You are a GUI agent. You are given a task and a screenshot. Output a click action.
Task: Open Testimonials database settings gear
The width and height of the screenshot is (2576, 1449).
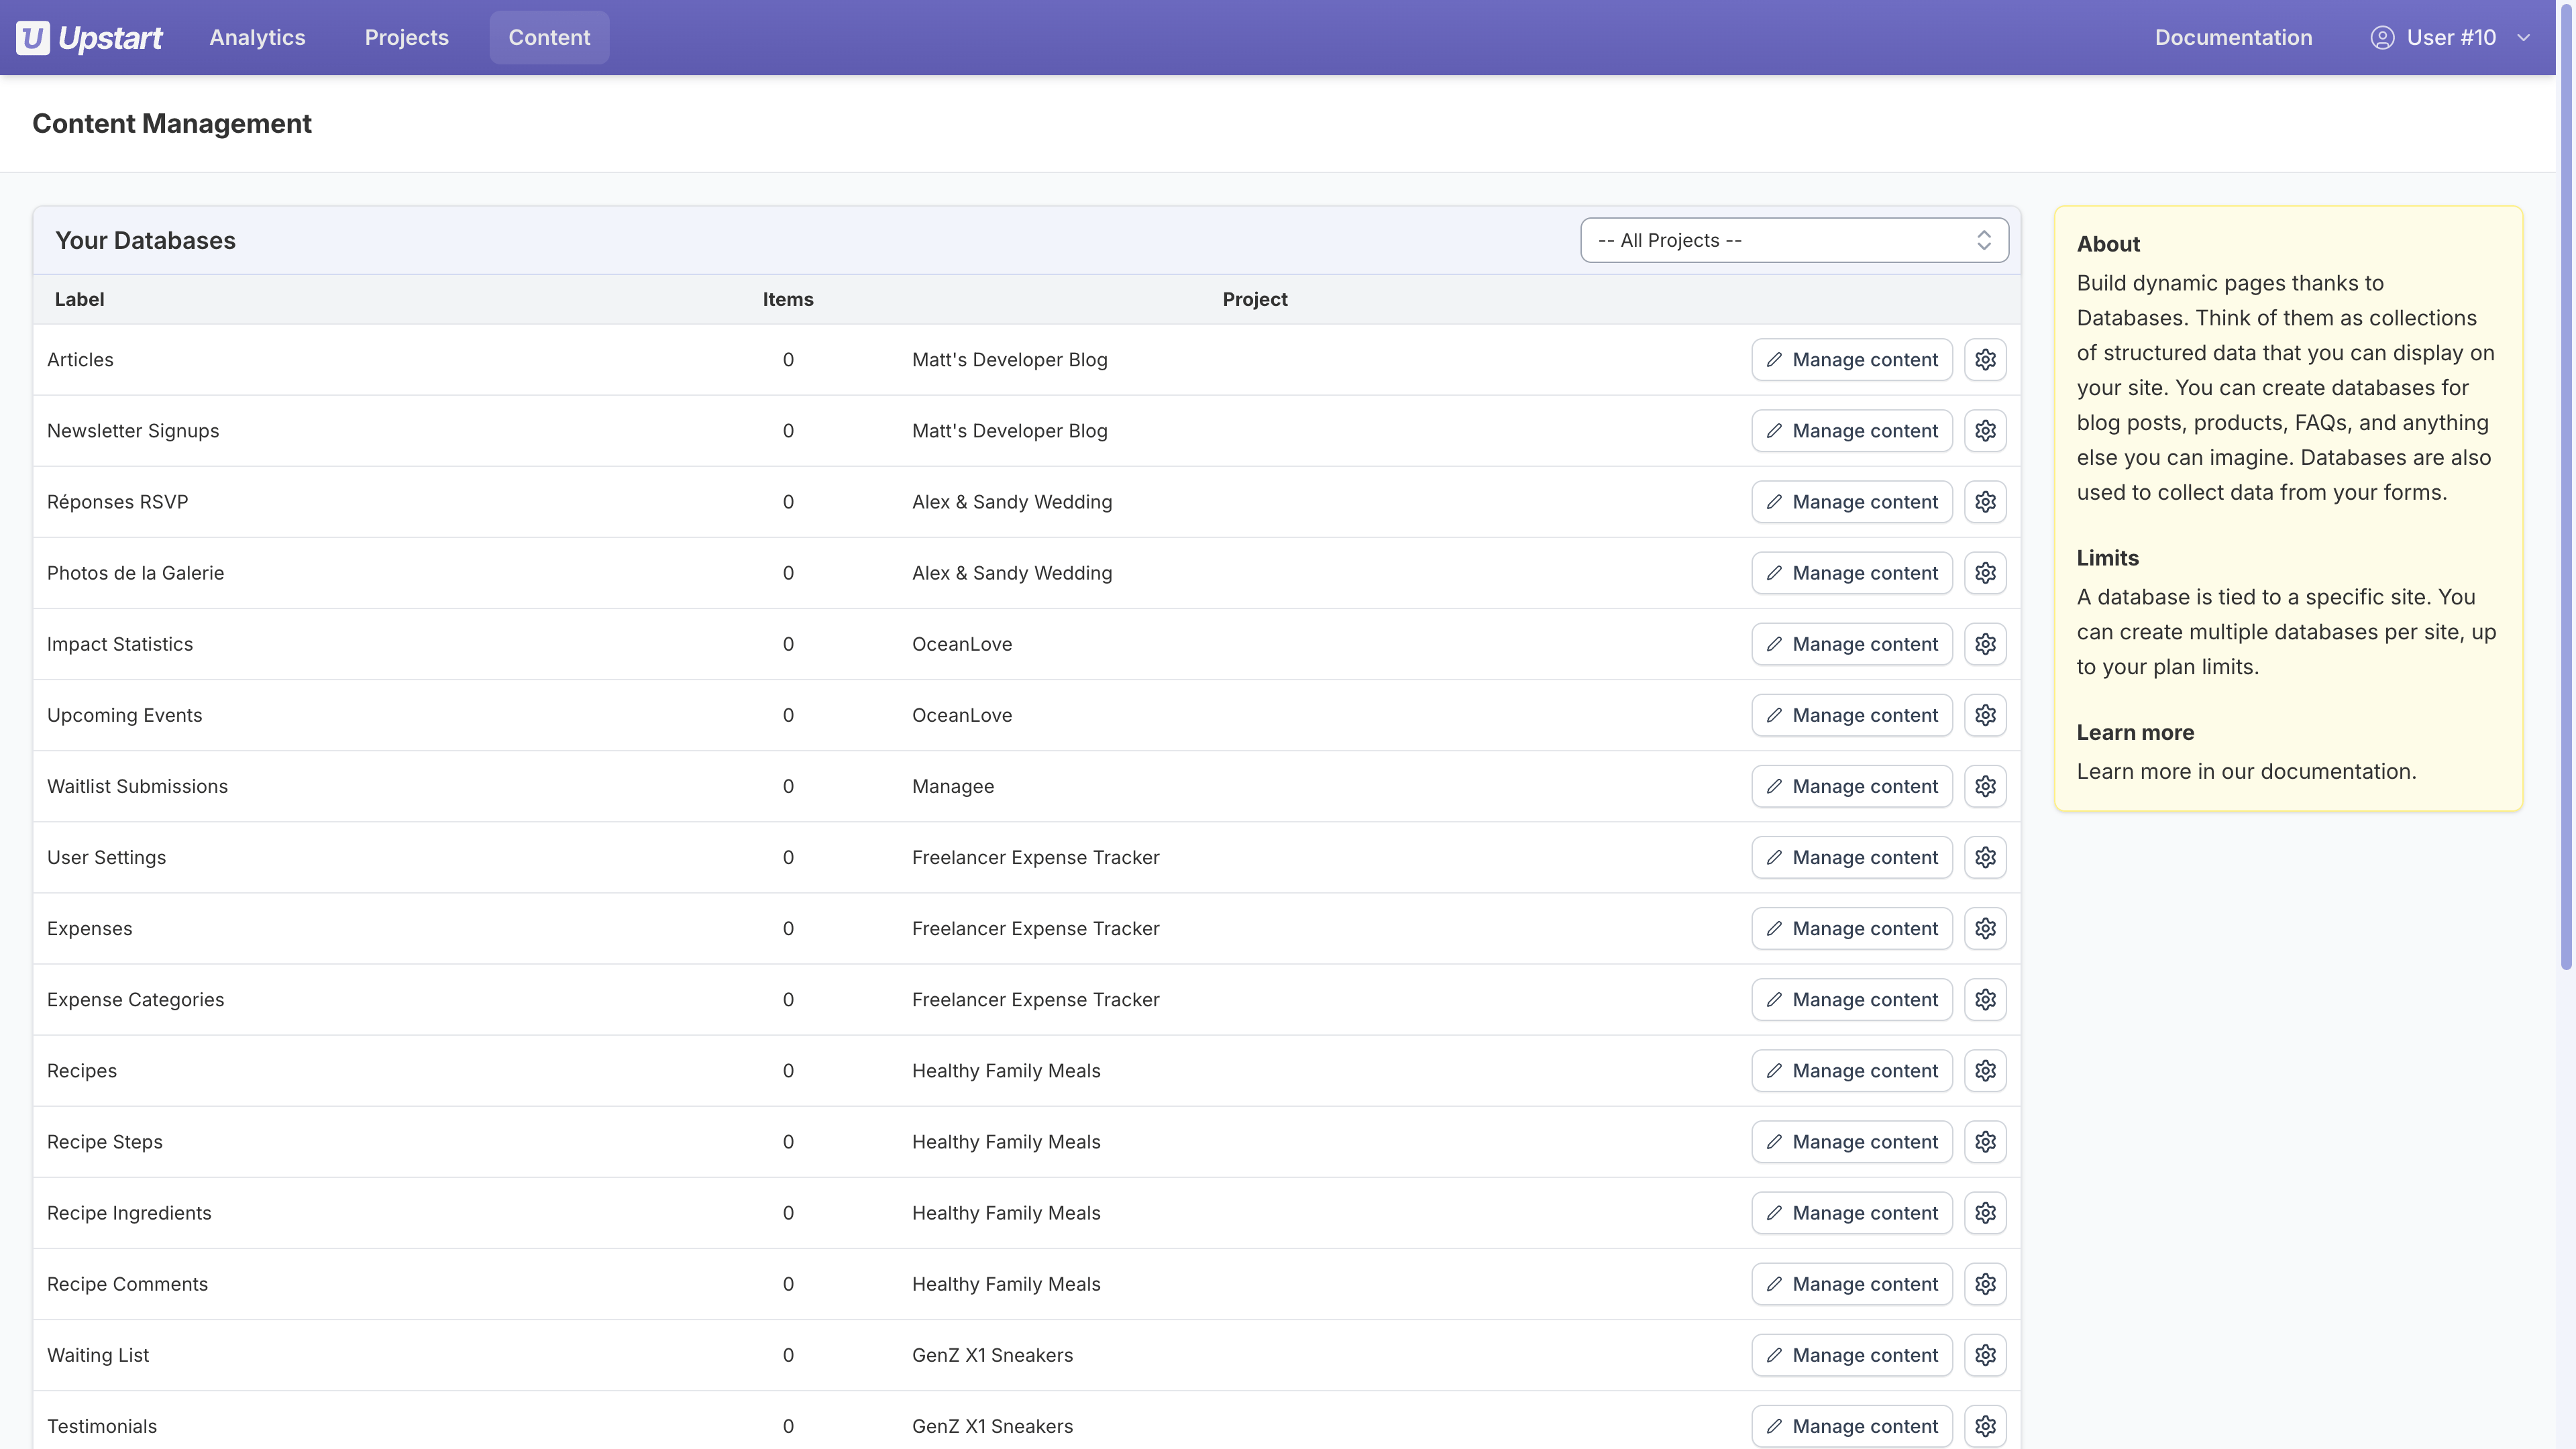pos(1985,1426)
